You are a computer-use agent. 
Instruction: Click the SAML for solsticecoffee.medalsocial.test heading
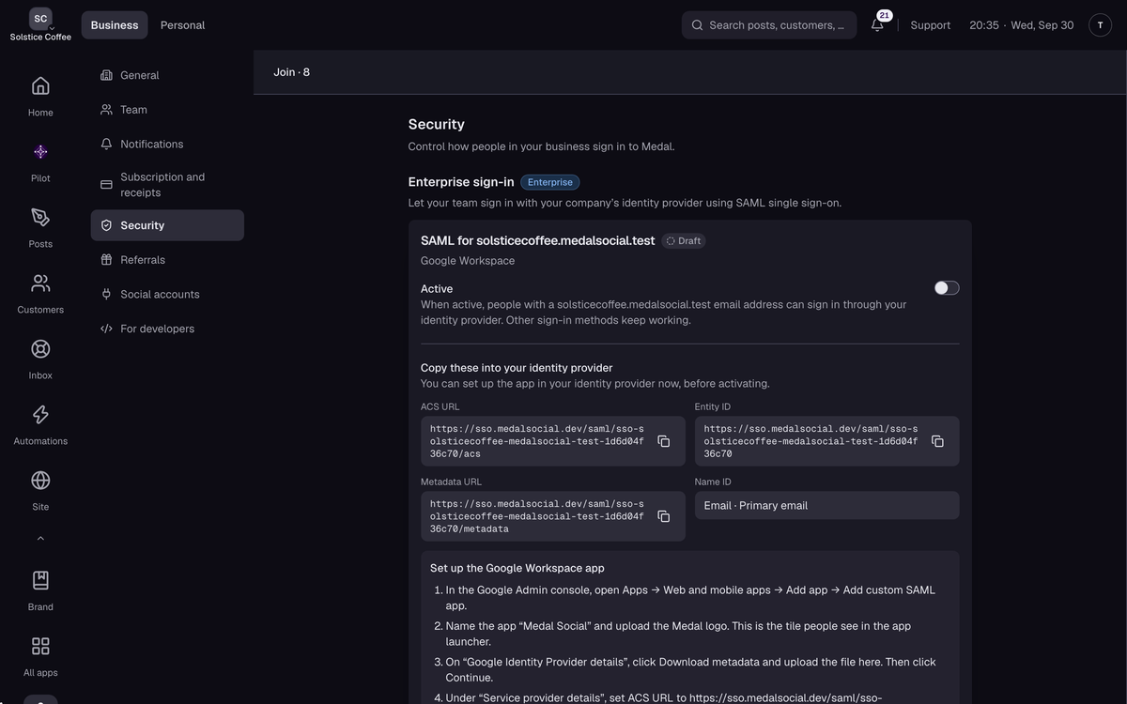click(x=538, y=241)
